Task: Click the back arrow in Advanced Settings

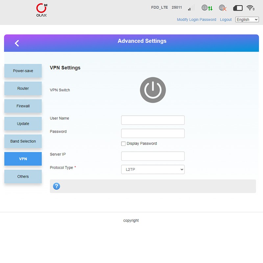Action: click(x=17, y=43)
